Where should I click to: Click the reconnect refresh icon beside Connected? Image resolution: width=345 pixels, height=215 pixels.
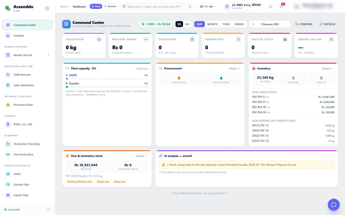coord(48,210)
